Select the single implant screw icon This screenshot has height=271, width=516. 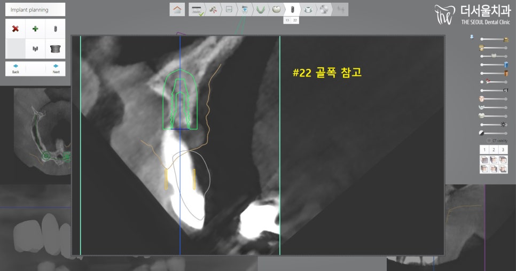pos(55,28)
